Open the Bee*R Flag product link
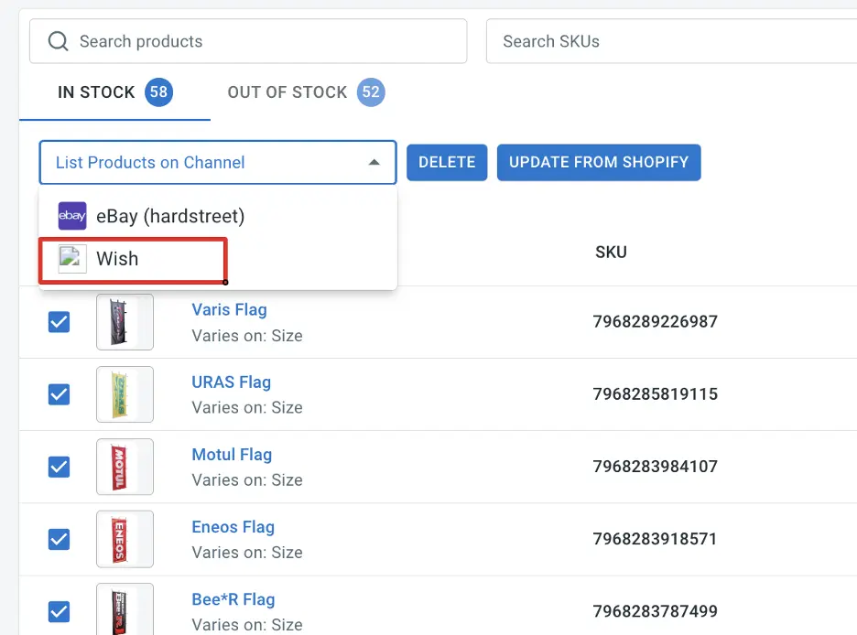This screenshot has height=635, width=857. point(233,599)
